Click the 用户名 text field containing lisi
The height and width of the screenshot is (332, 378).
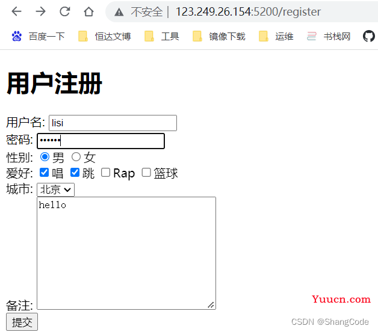113,123
